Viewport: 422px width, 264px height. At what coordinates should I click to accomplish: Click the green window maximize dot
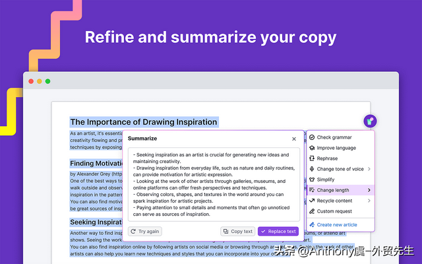pyautogui.click(x=47, y=81)
